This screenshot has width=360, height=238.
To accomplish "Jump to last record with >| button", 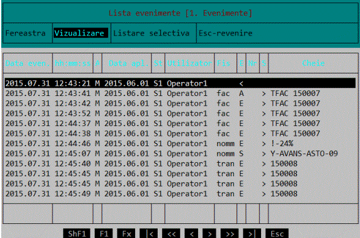I will tap(252, 234).
